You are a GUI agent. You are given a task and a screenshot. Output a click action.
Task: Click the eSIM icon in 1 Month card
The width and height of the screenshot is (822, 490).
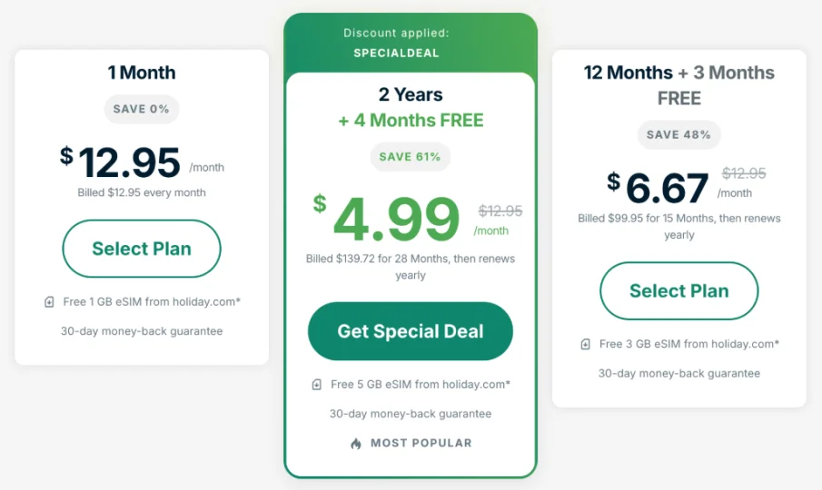pyautogui.click(x=49, y=302)
